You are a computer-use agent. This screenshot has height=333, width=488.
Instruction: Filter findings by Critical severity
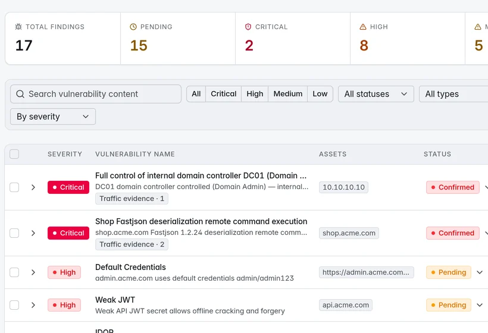point(223,94)
